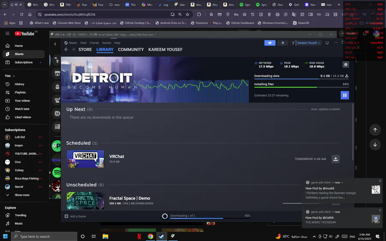
Task: Go to the previous Short arrow
Action: 375,130
